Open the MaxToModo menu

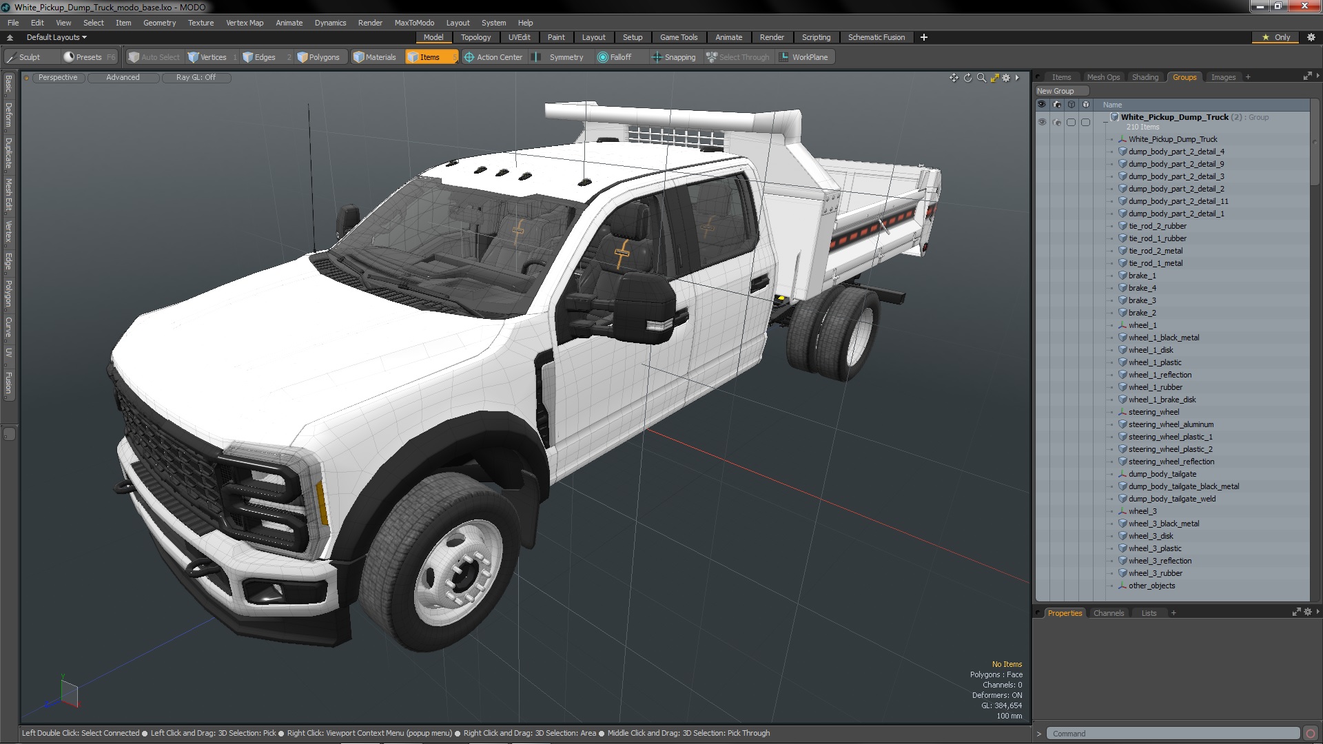point(414,23)
